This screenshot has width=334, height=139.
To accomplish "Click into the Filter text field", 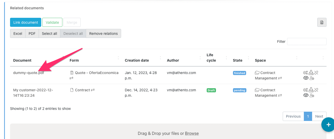I will pyautogui.click(x=307, y=42).
